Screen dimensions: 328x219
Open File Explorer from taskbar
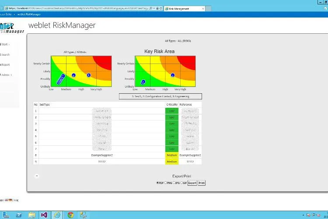32,215
